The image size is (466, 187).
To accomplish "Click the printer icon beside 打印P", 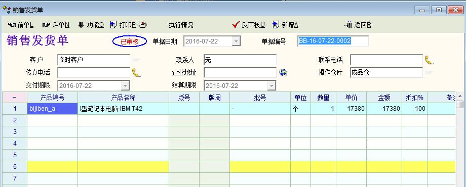I will (143, 25).
